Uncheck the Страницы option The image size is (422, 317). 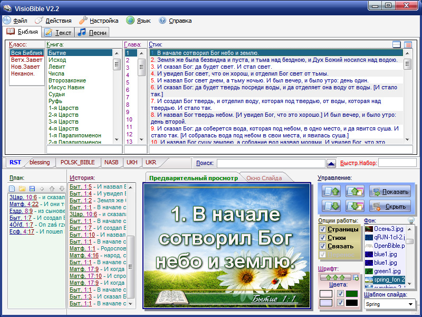click(x=323, y=229)
